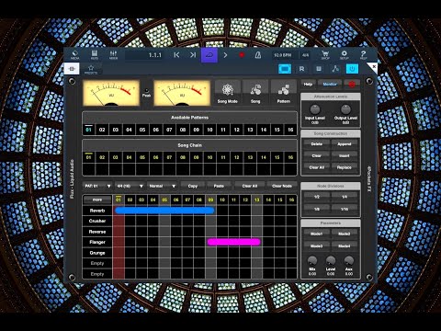Viewport: 441px width, 331px height.
Task: Open the Keys panel icon
Action: pos(95,55)
